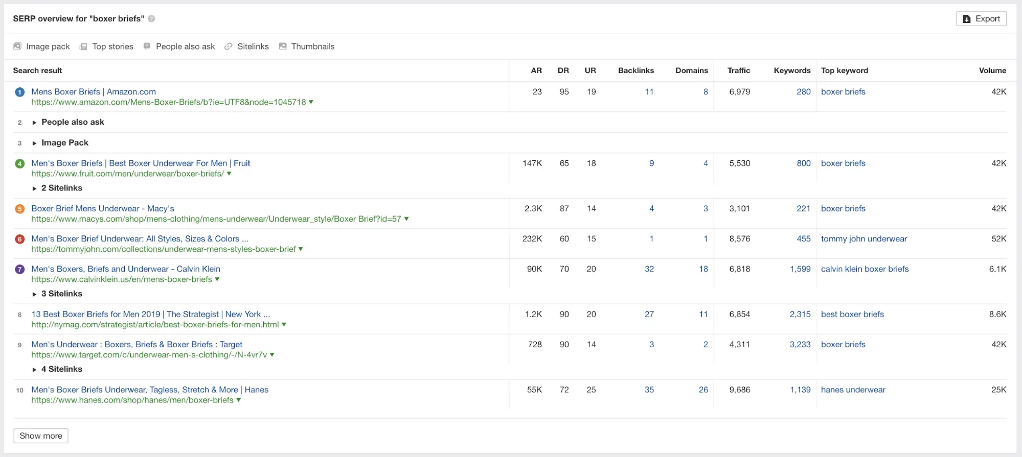Click the help icon beside SERP overview title
The height and width of the screenshot is (457, 1022).
(x=151, y=19)
